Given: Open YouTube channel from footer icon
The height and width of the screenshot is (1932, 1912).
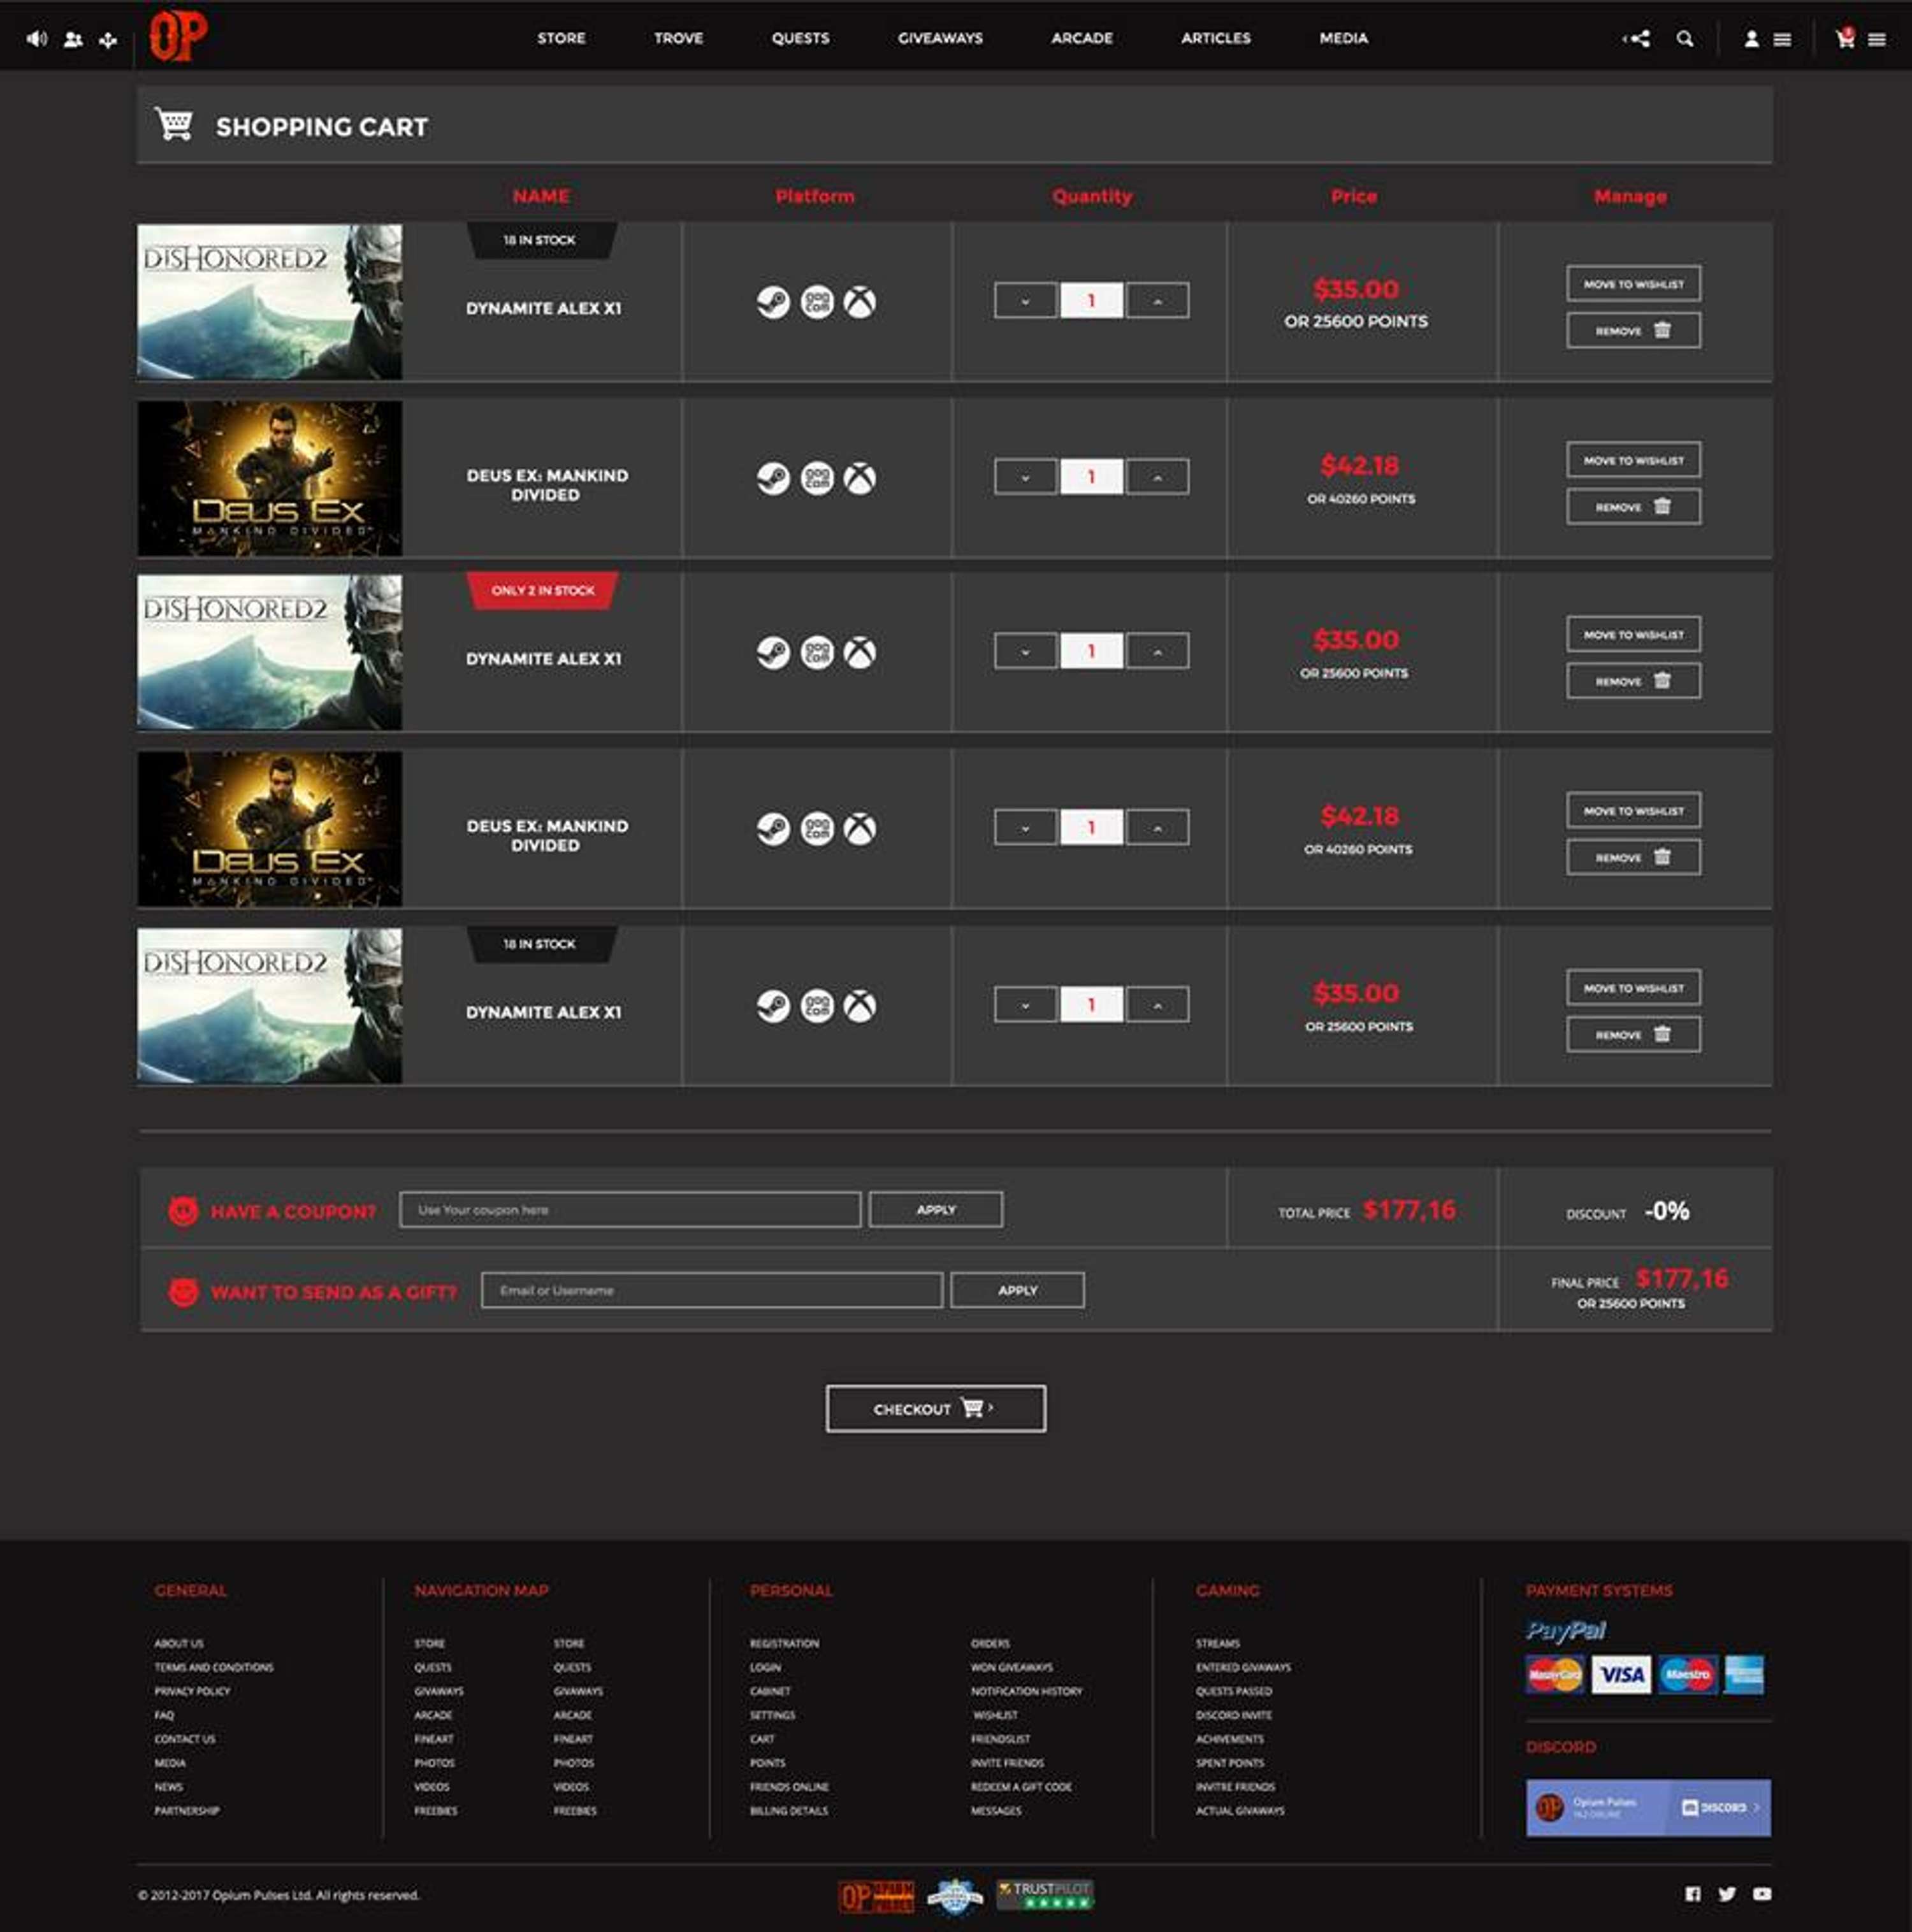Looking at the screenshot, I should pyautogui.click(x=1762, y=1894).
